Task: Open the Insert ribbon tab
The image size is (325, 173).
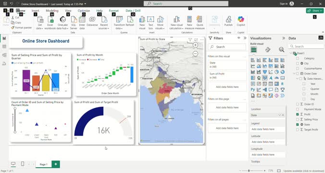Action: (x=35, y=11)
